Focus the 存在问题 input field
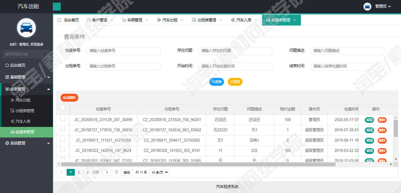This screenshot has height=193, width=401. point(235,51)
